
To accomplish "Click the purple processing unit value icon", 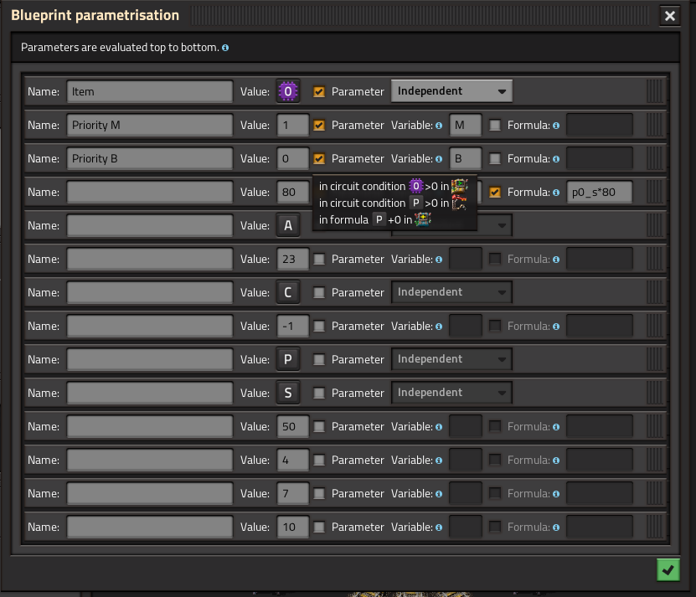I will click(287, 91).
